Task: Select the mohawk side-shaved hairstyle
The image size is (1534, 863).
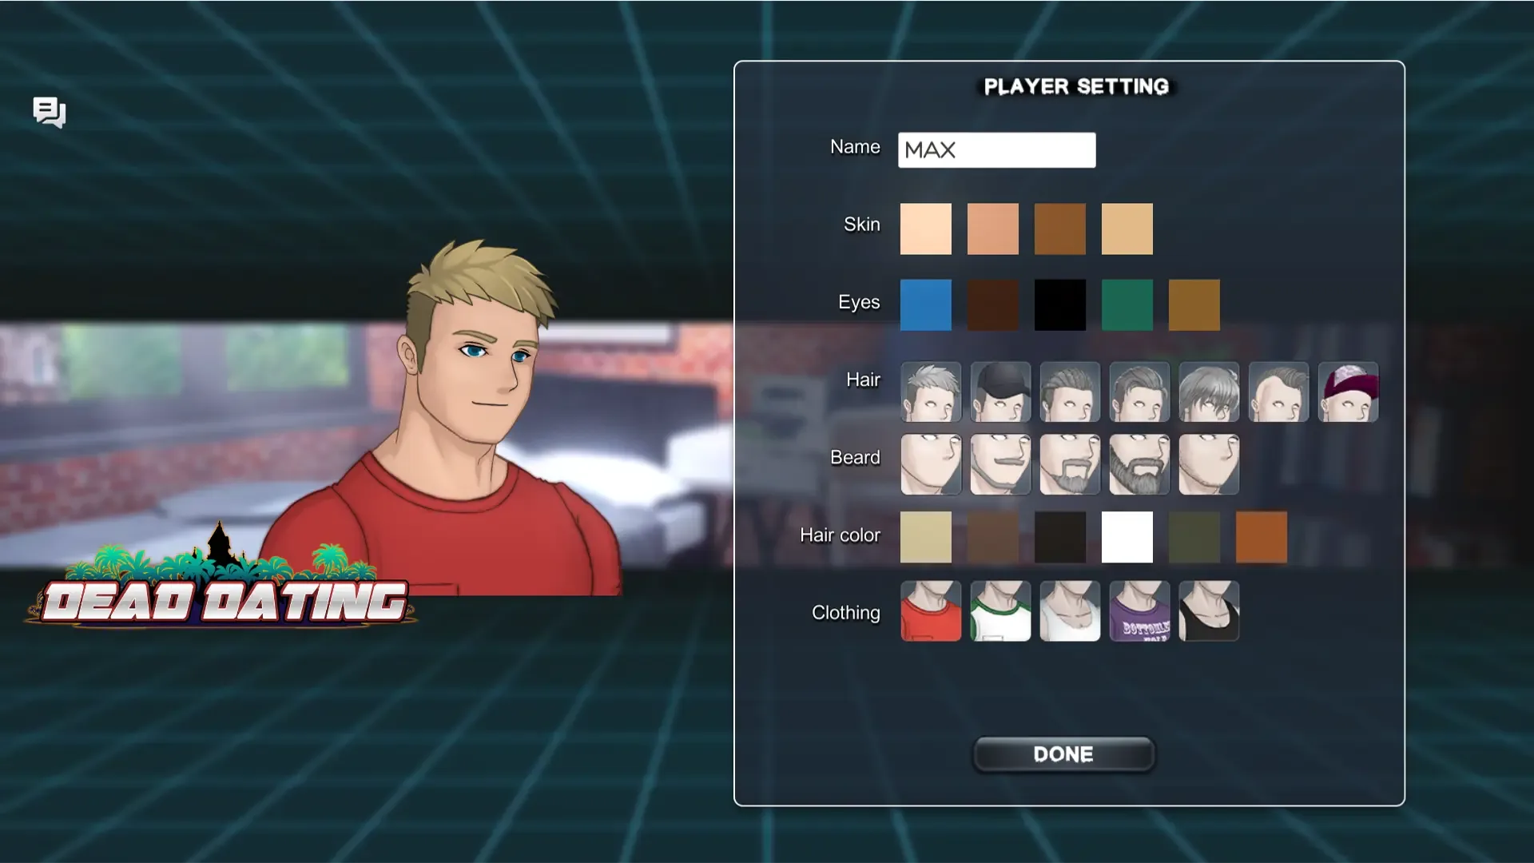Action: [x=1278, y=392]
